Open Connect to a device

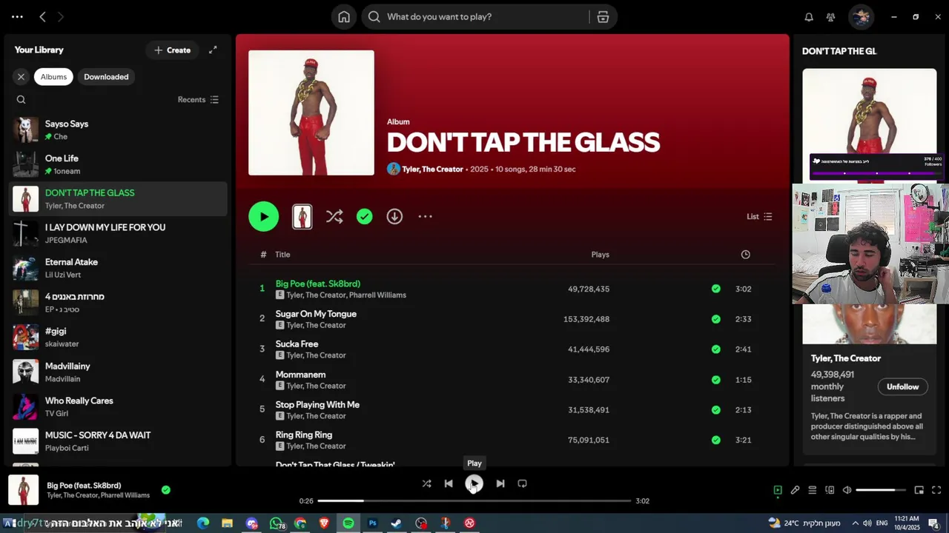coord(830,490)
